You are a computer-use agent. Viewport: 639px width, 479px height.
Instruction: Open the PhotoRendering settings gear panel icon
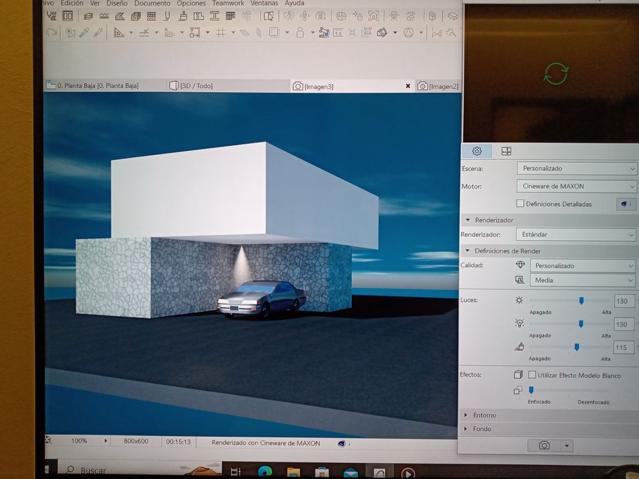click(x=476, y=151)
